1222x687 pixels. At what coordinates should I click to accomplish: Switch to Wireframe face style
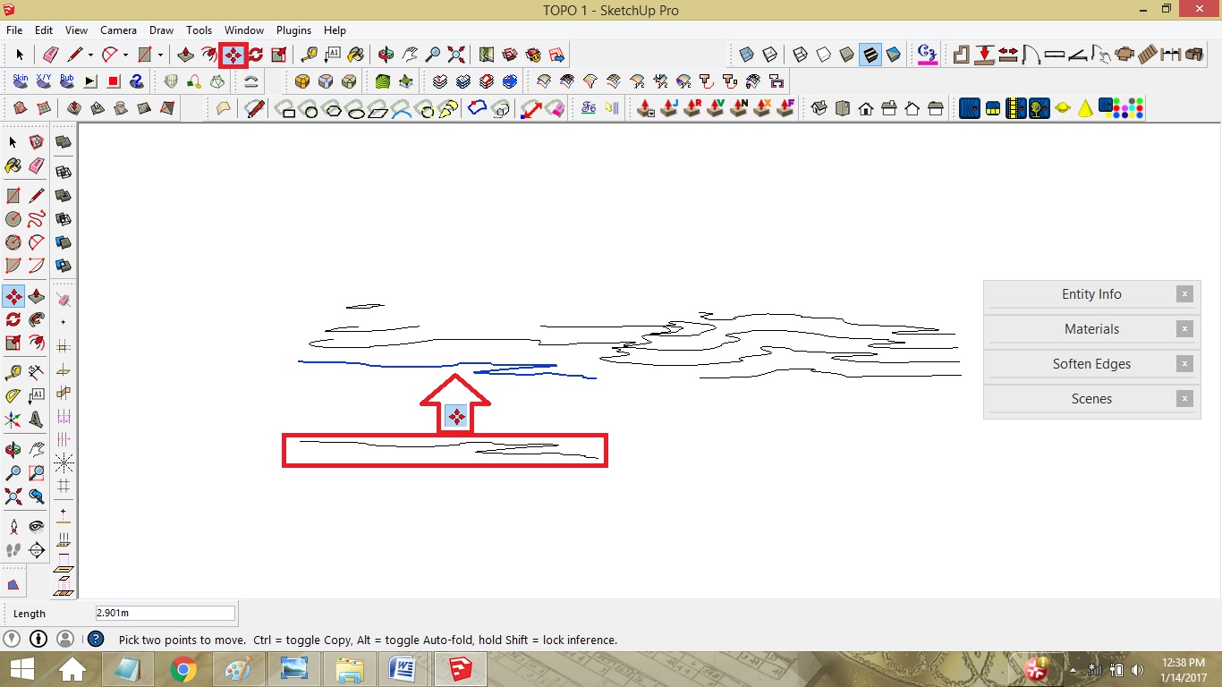pyautogui.click(x=800, y=55)
